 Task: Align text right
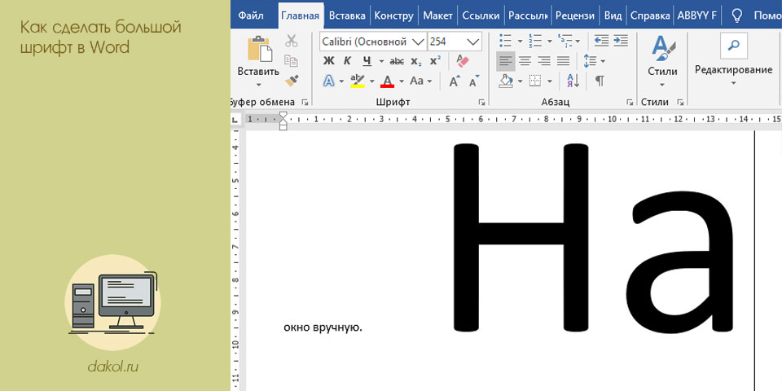point(544,61)
